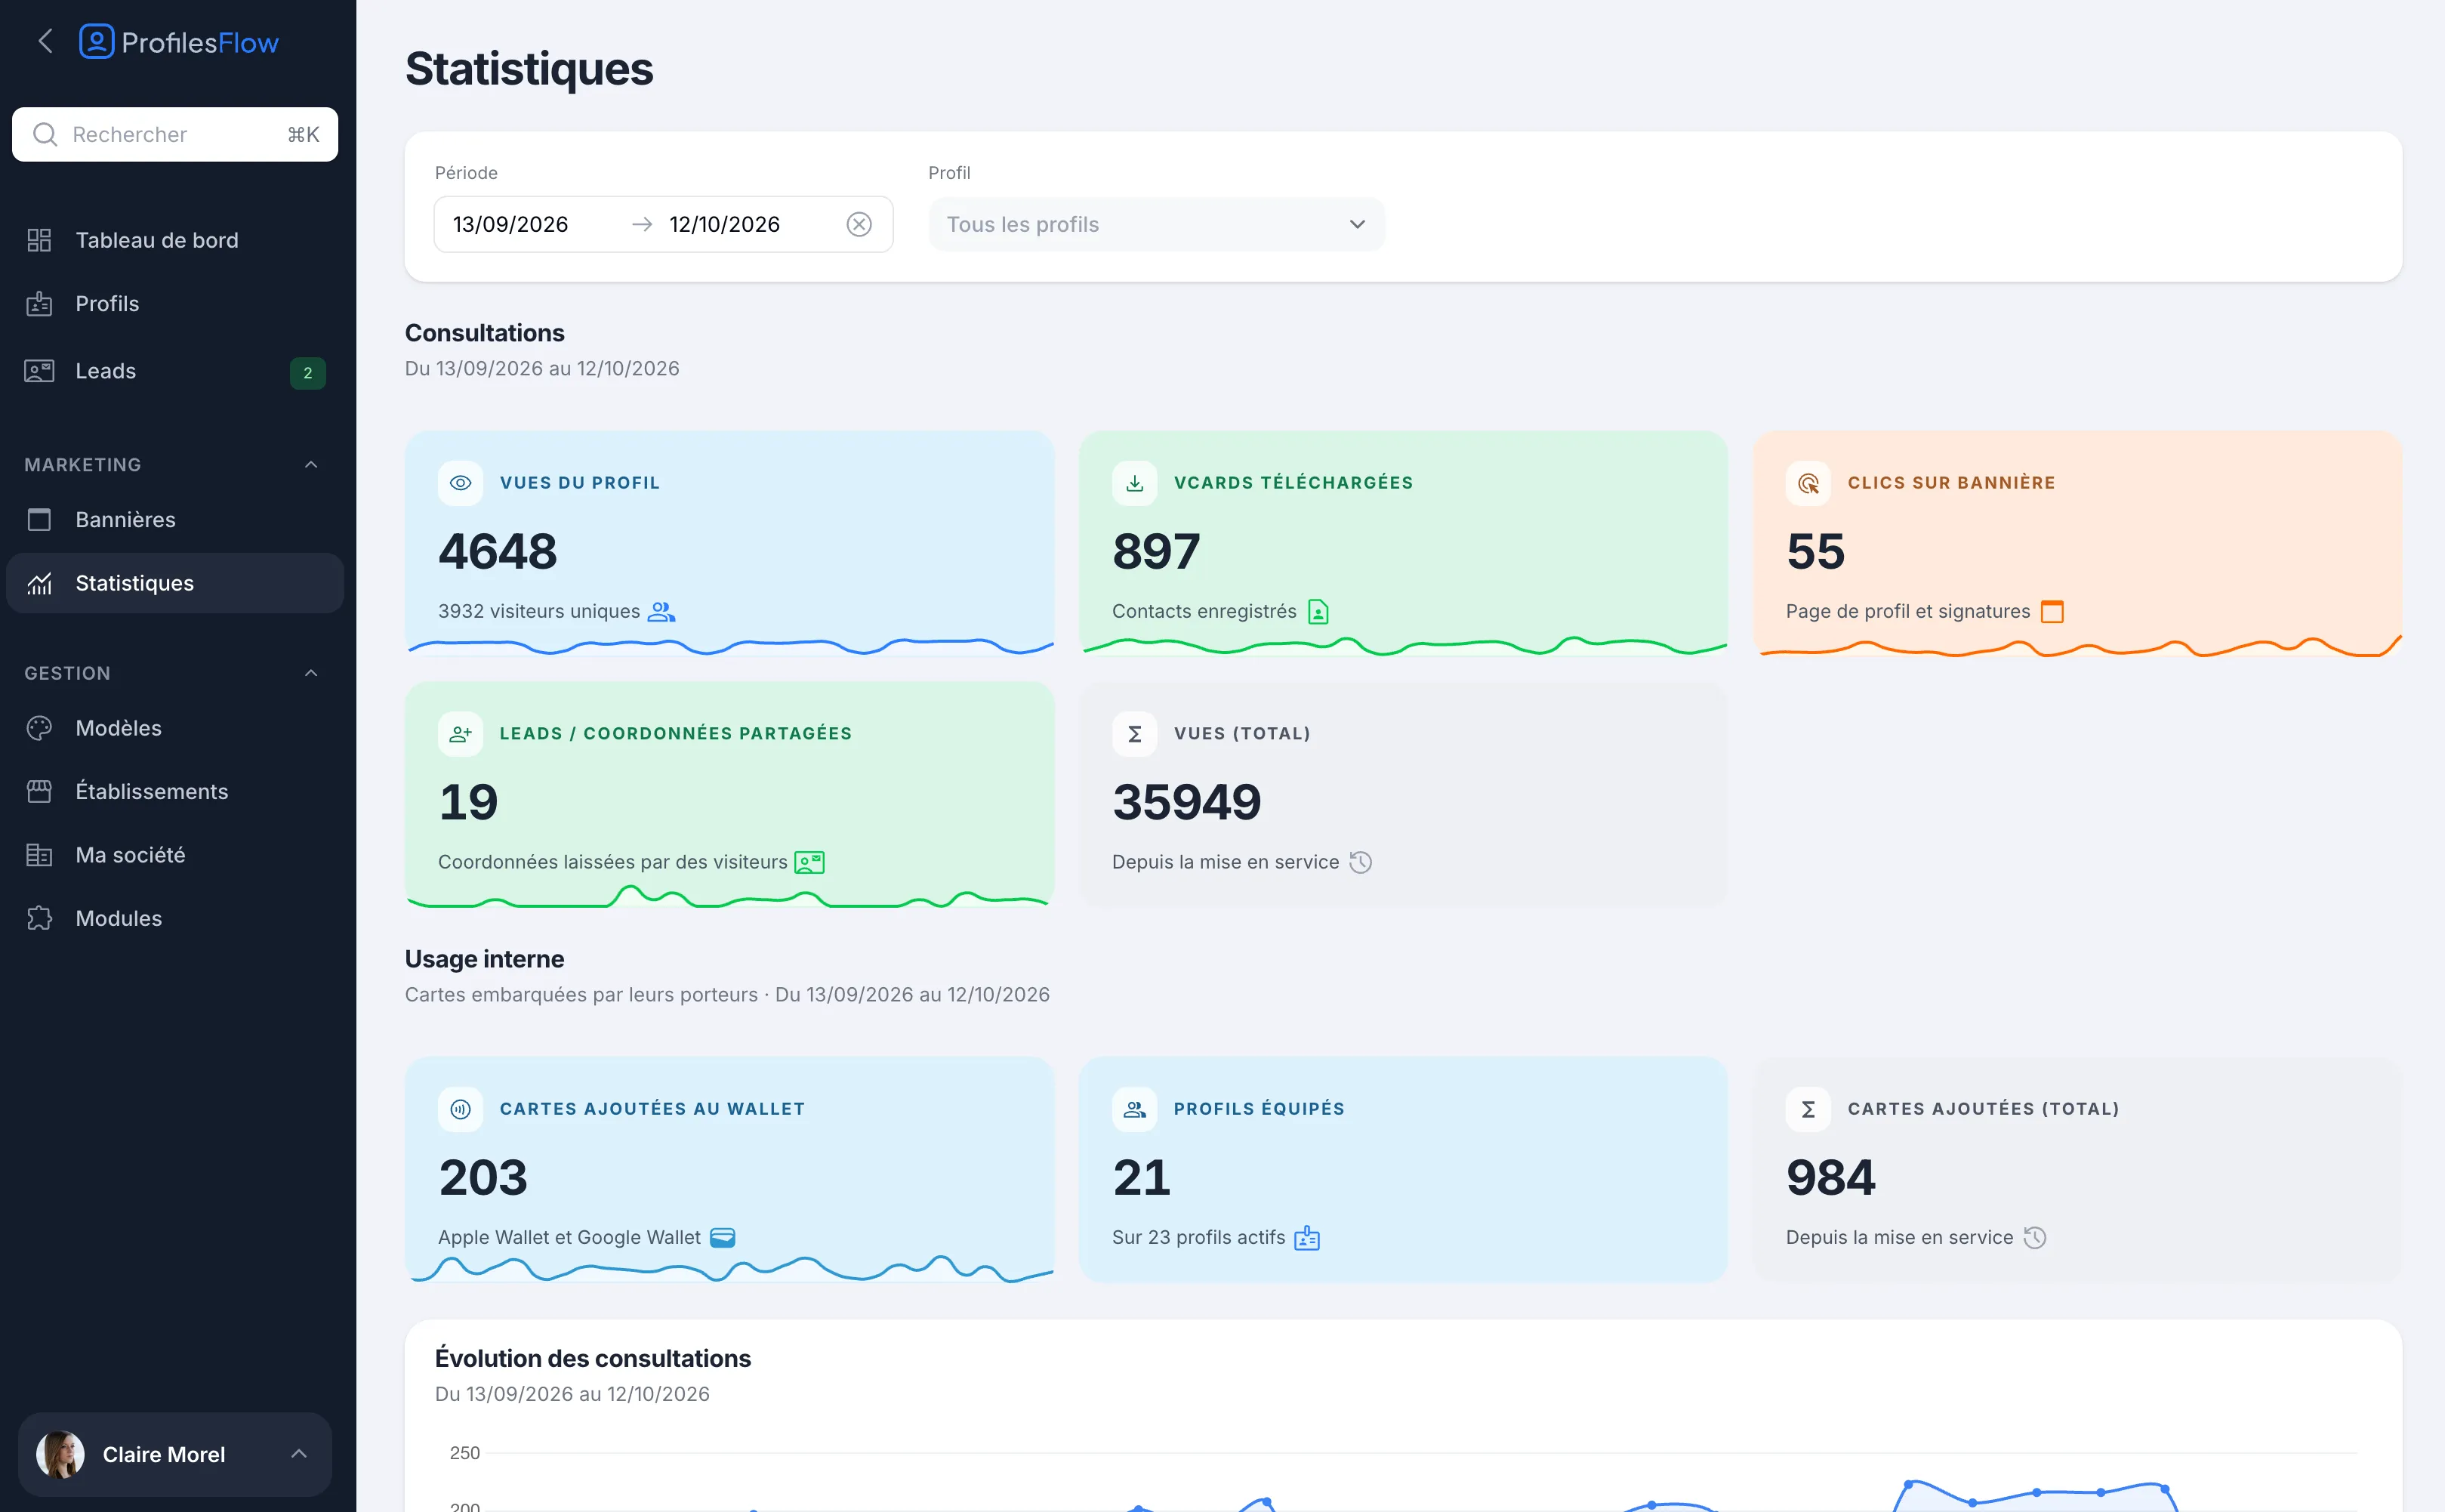The width and height of the screenshot is (2445, 1512).
Task: Click the Modules puzzle icon
Action: [39, 918]
